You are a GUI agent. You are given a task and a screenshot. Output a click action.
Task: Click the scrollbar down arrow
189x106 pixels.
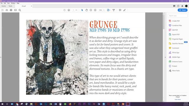point(164,101)
